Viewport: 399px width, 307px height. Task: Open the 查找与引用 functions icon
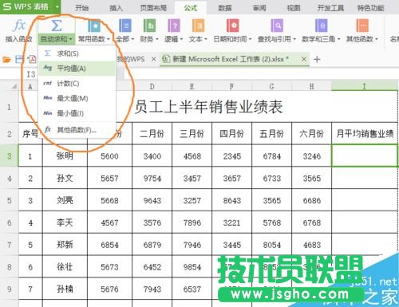tap(277, 26)
